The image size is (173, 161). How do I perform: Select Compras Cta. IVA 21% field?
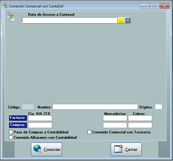point(40,125)
